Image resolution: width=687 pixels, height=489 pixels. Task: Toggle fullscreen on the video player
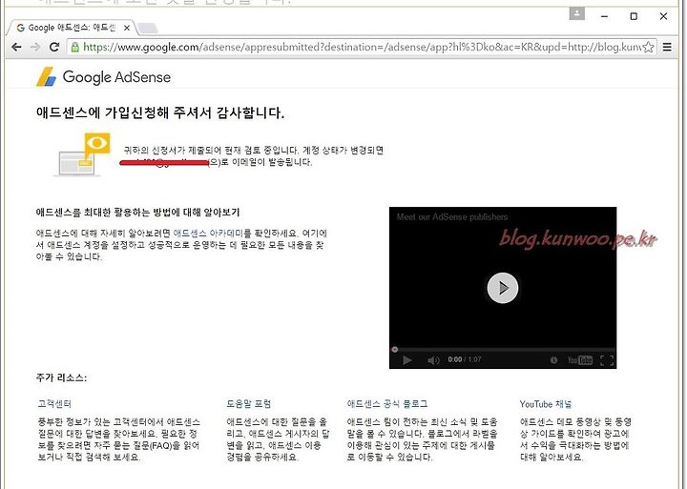tap(607, 360)
